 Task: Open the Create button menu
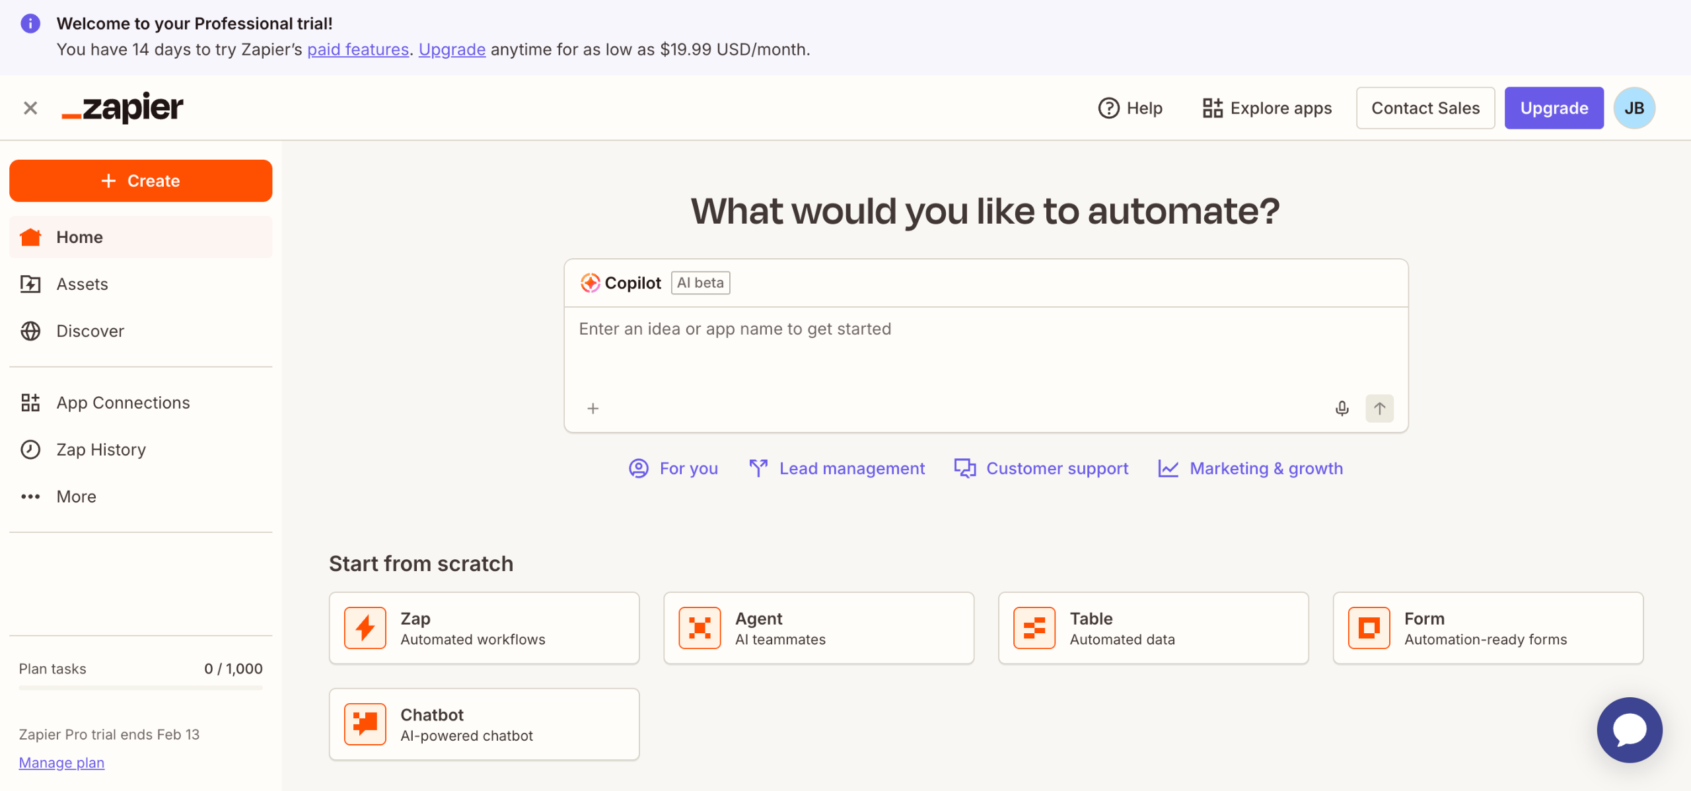(141, 180)
